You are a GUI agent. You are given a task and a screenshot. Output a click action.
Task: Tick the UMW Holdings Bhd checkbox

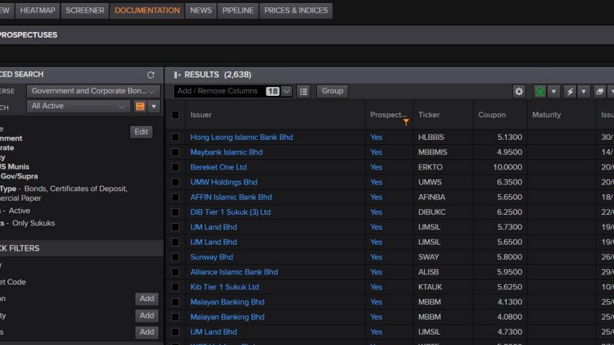176,182
